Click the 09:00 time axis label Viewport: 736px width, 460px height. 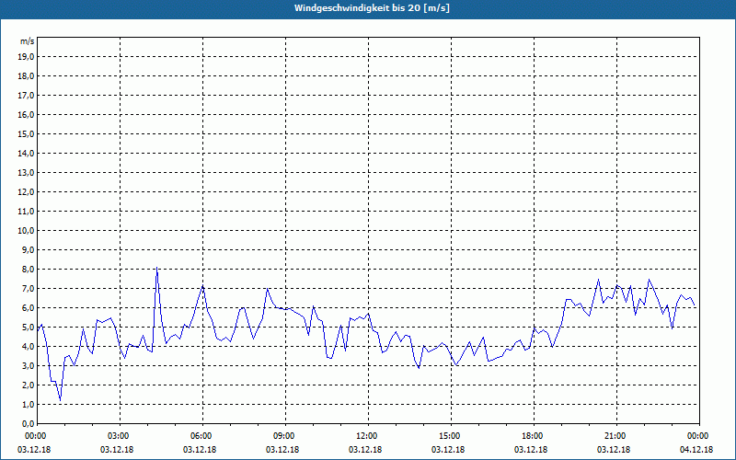tap(285, 436)
